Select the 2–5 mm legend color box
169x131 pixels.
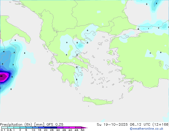coord(23,128)
